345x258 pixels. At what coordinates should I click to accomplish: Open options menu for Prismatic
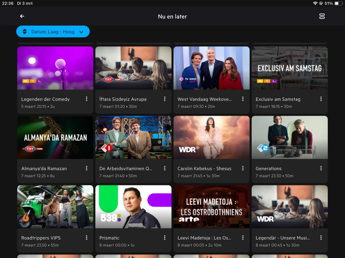(165, 238)
